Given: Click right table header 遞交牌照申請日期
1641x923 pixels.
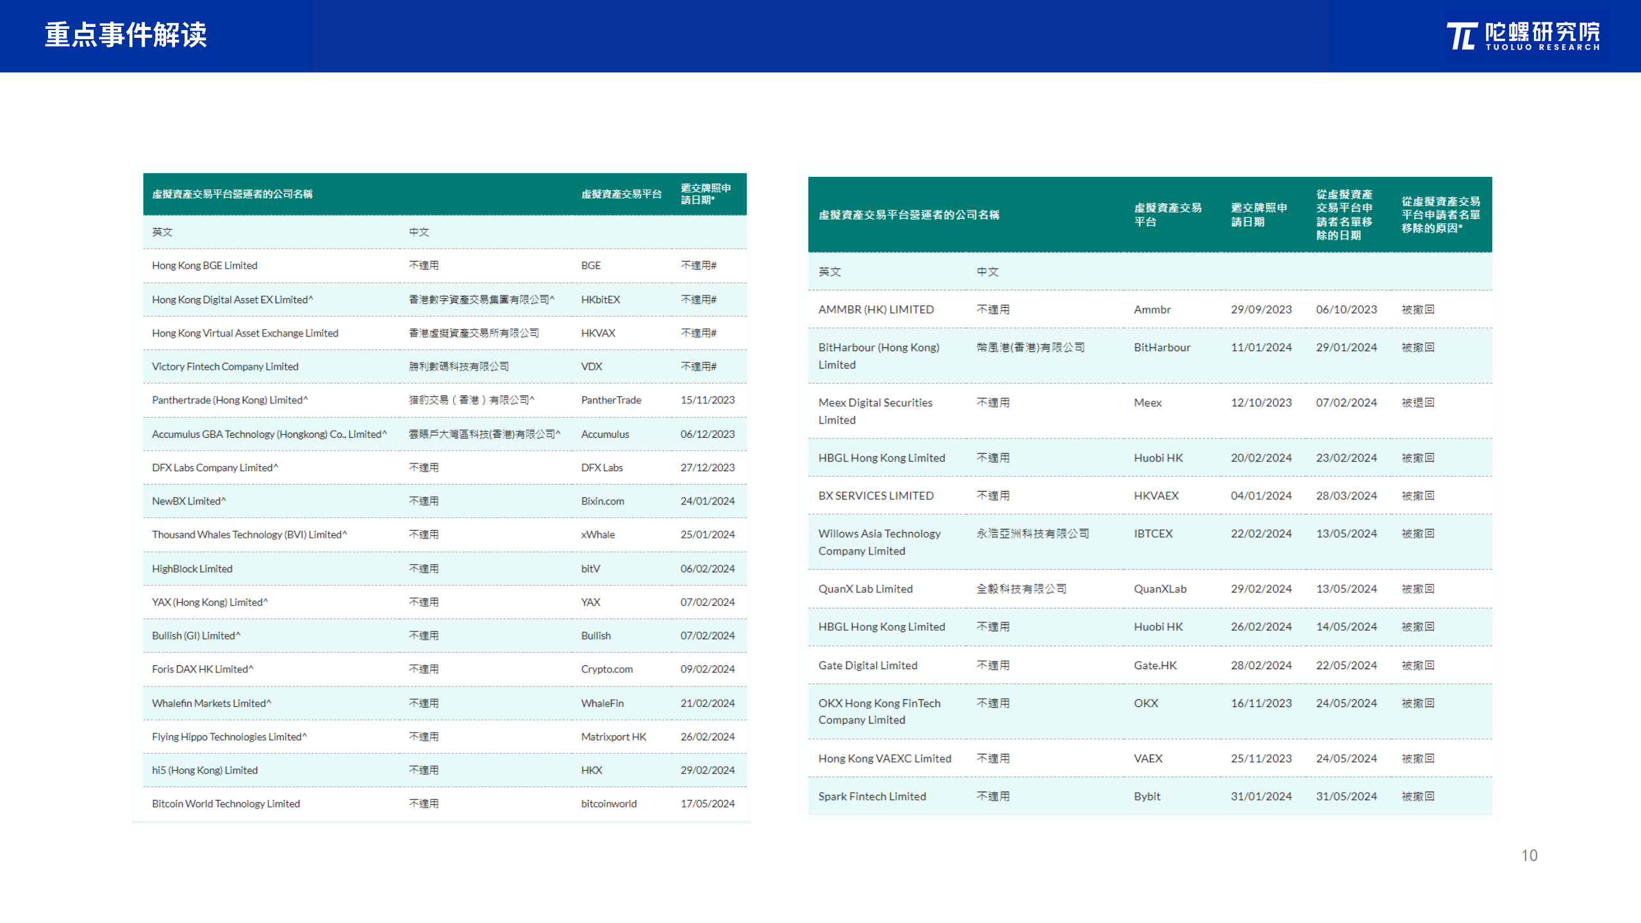Looking at the screenshot, I should pyautogui.click(x=1258, y=215).
